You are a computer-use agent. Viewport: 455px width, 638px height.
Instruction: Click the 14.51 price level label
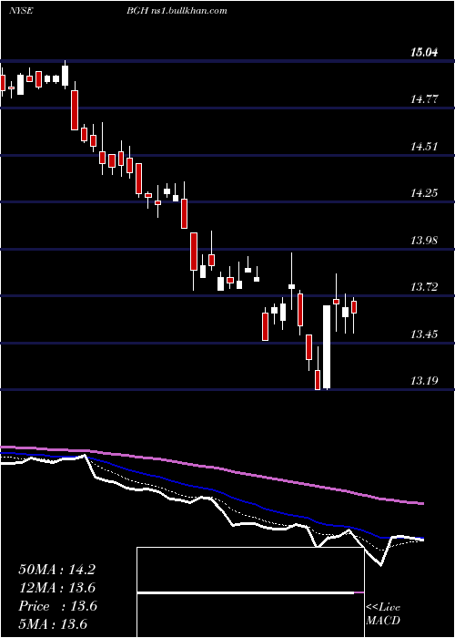[x=425, y=146]
